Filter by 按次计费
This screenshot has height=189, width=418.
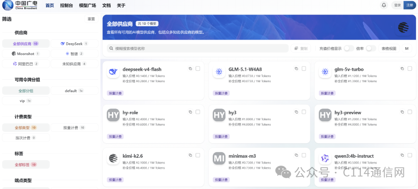click(x=26, y=138)
